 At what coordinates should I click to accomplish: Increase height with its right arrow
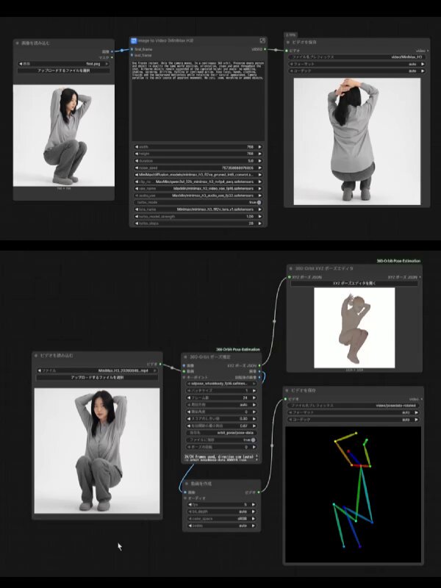pos(260,154)
